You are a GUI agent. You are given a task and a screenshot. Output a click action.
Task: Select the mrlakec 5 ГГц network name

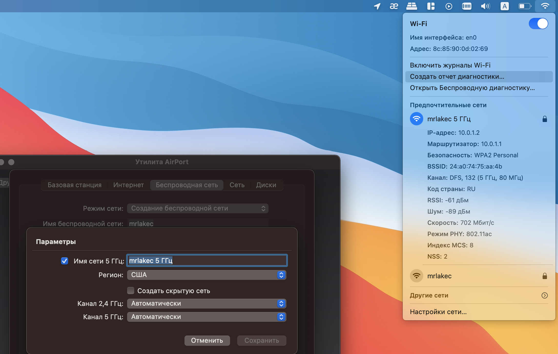[449, 119]
